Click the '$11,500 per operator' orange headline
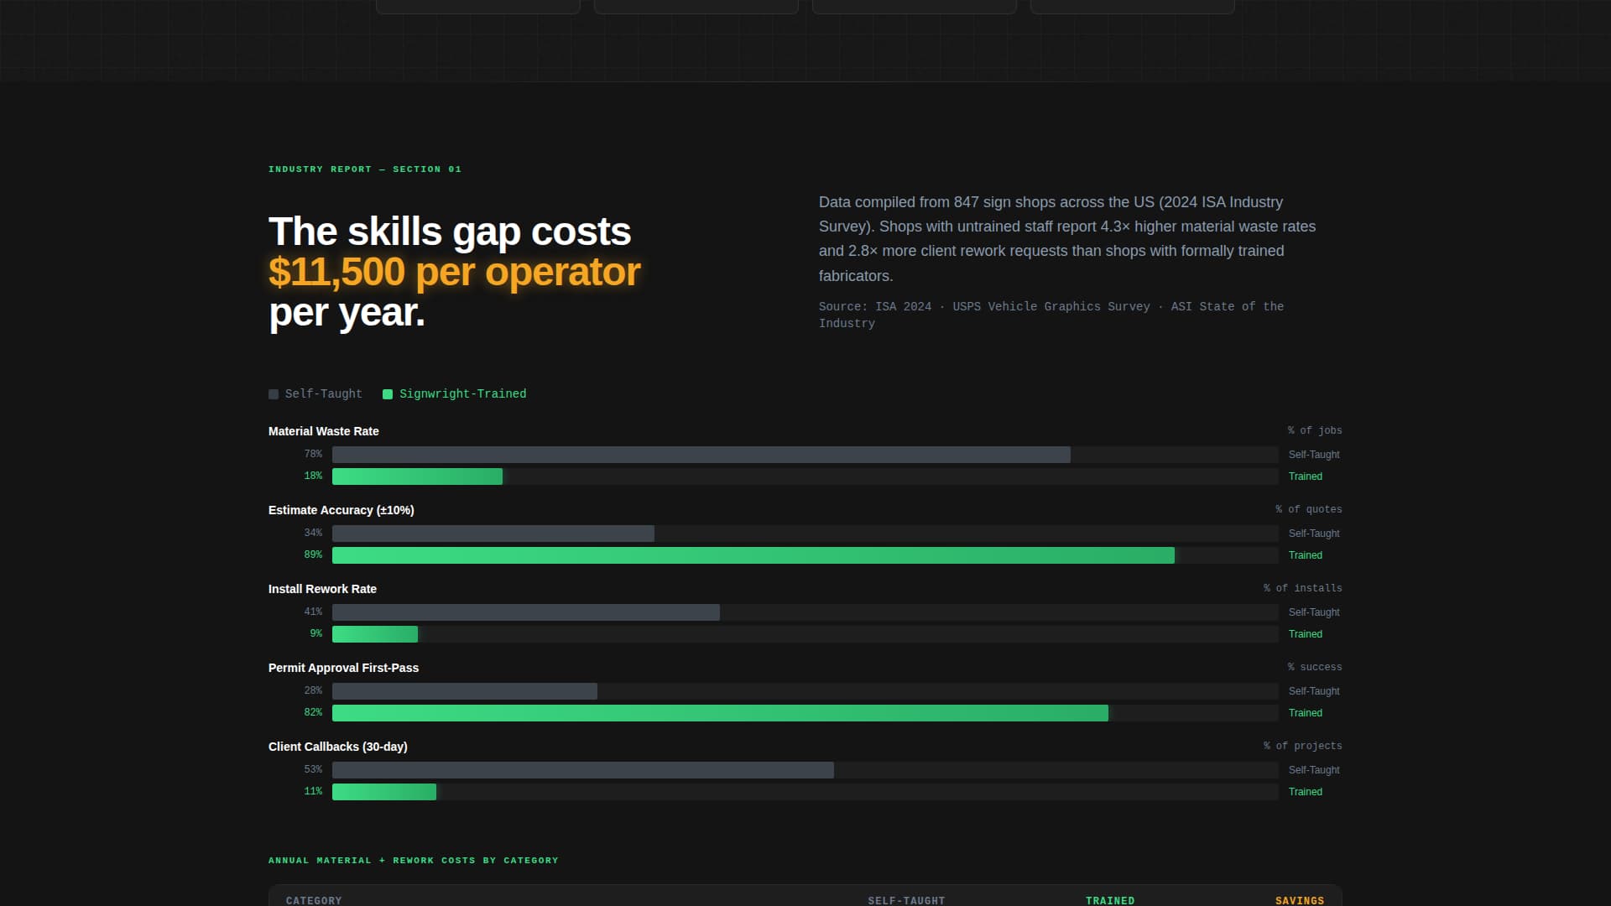This screenshot has width=1611, height=906. pyautogui.click(x=454, y=272)
